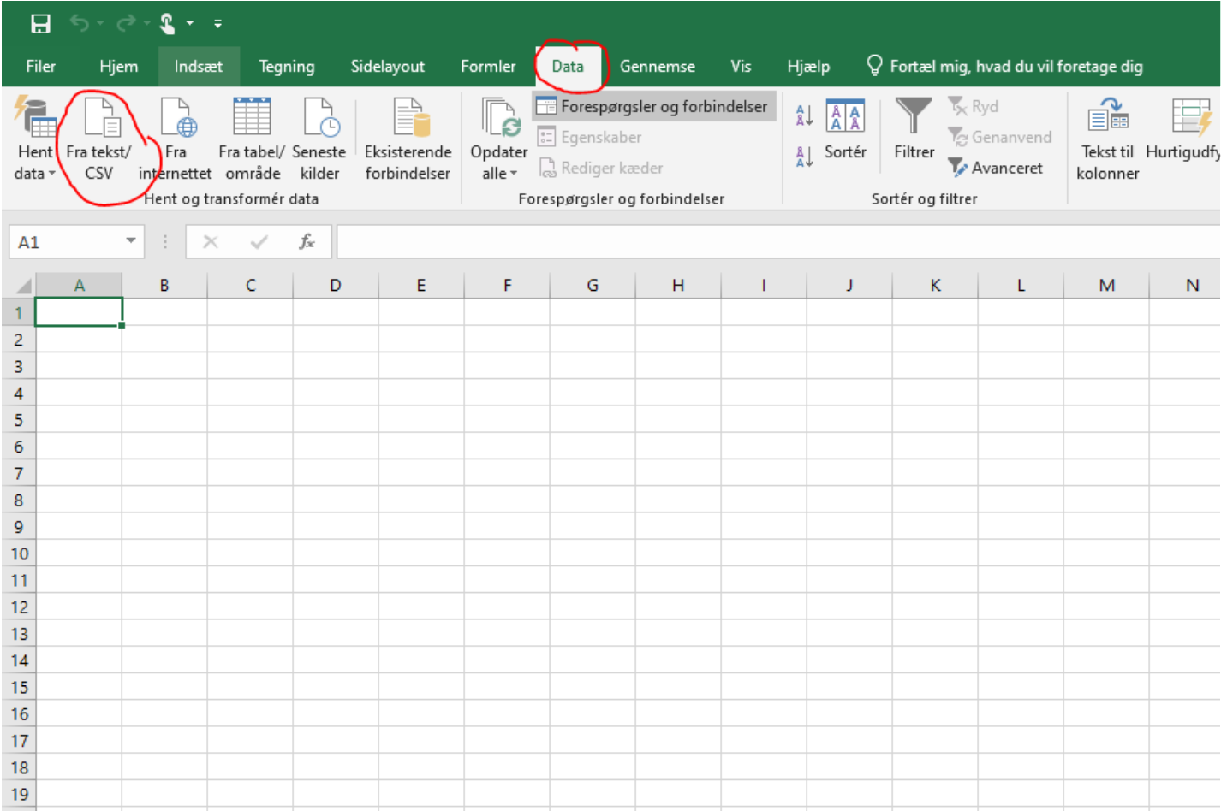Image resolution: width=1221 pixels, height=811 pixels.
Task: Click cell G12
Action: (593, 607)
